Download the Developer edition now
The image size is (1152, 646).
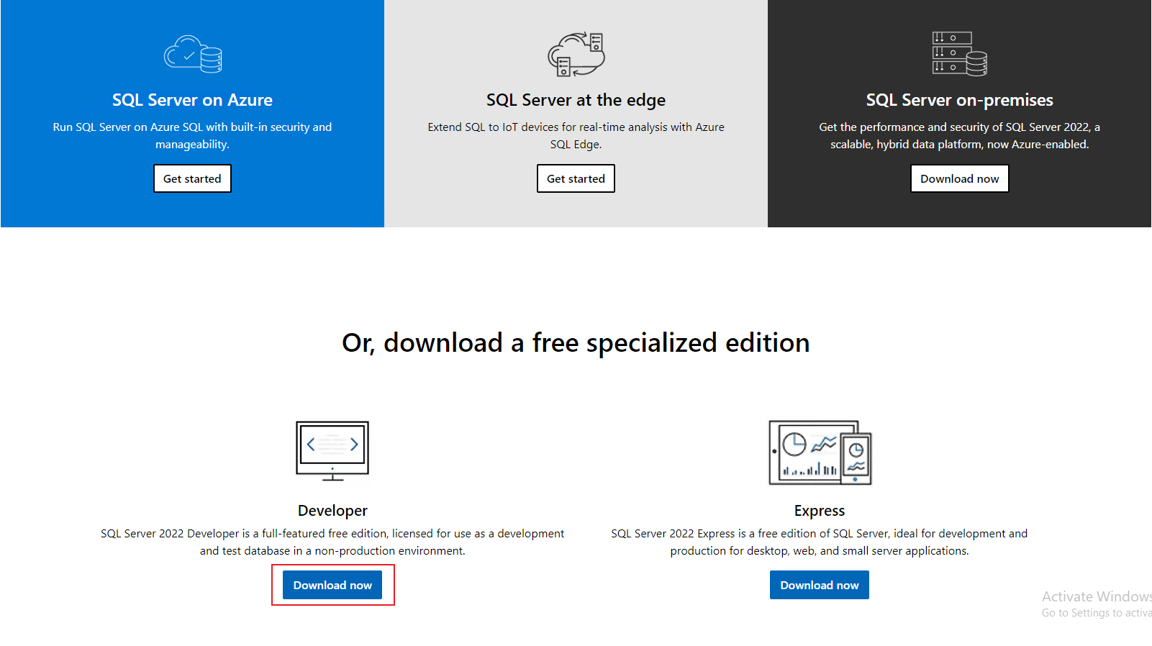click(x=332, y=585)
